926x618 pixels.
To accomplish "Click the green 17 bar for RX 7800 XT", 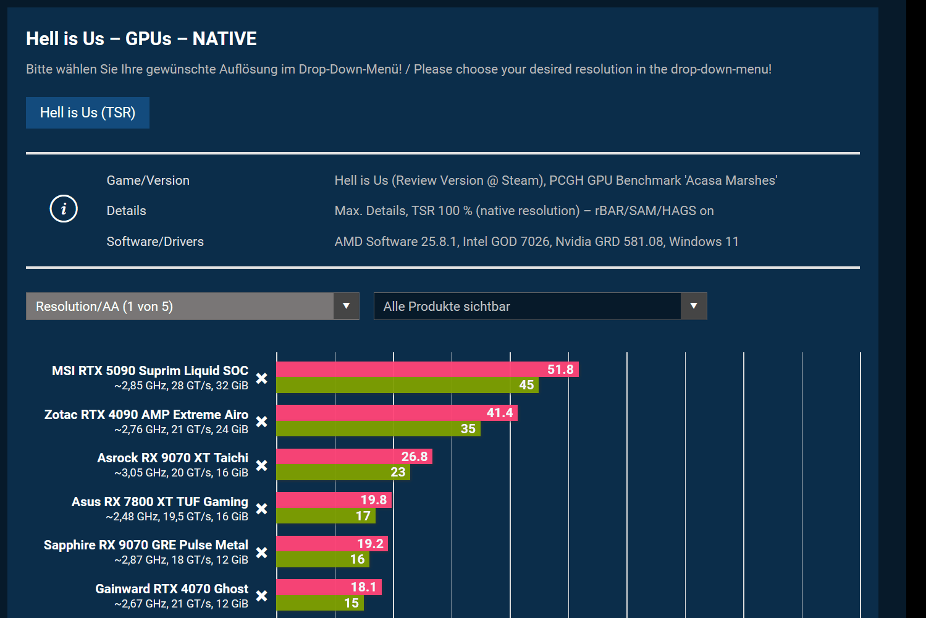I will [326, 516].
